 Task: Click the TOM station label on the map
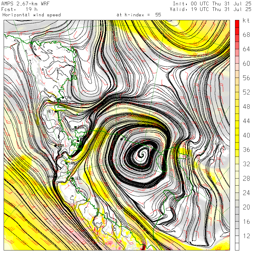[x=61, y=146]
